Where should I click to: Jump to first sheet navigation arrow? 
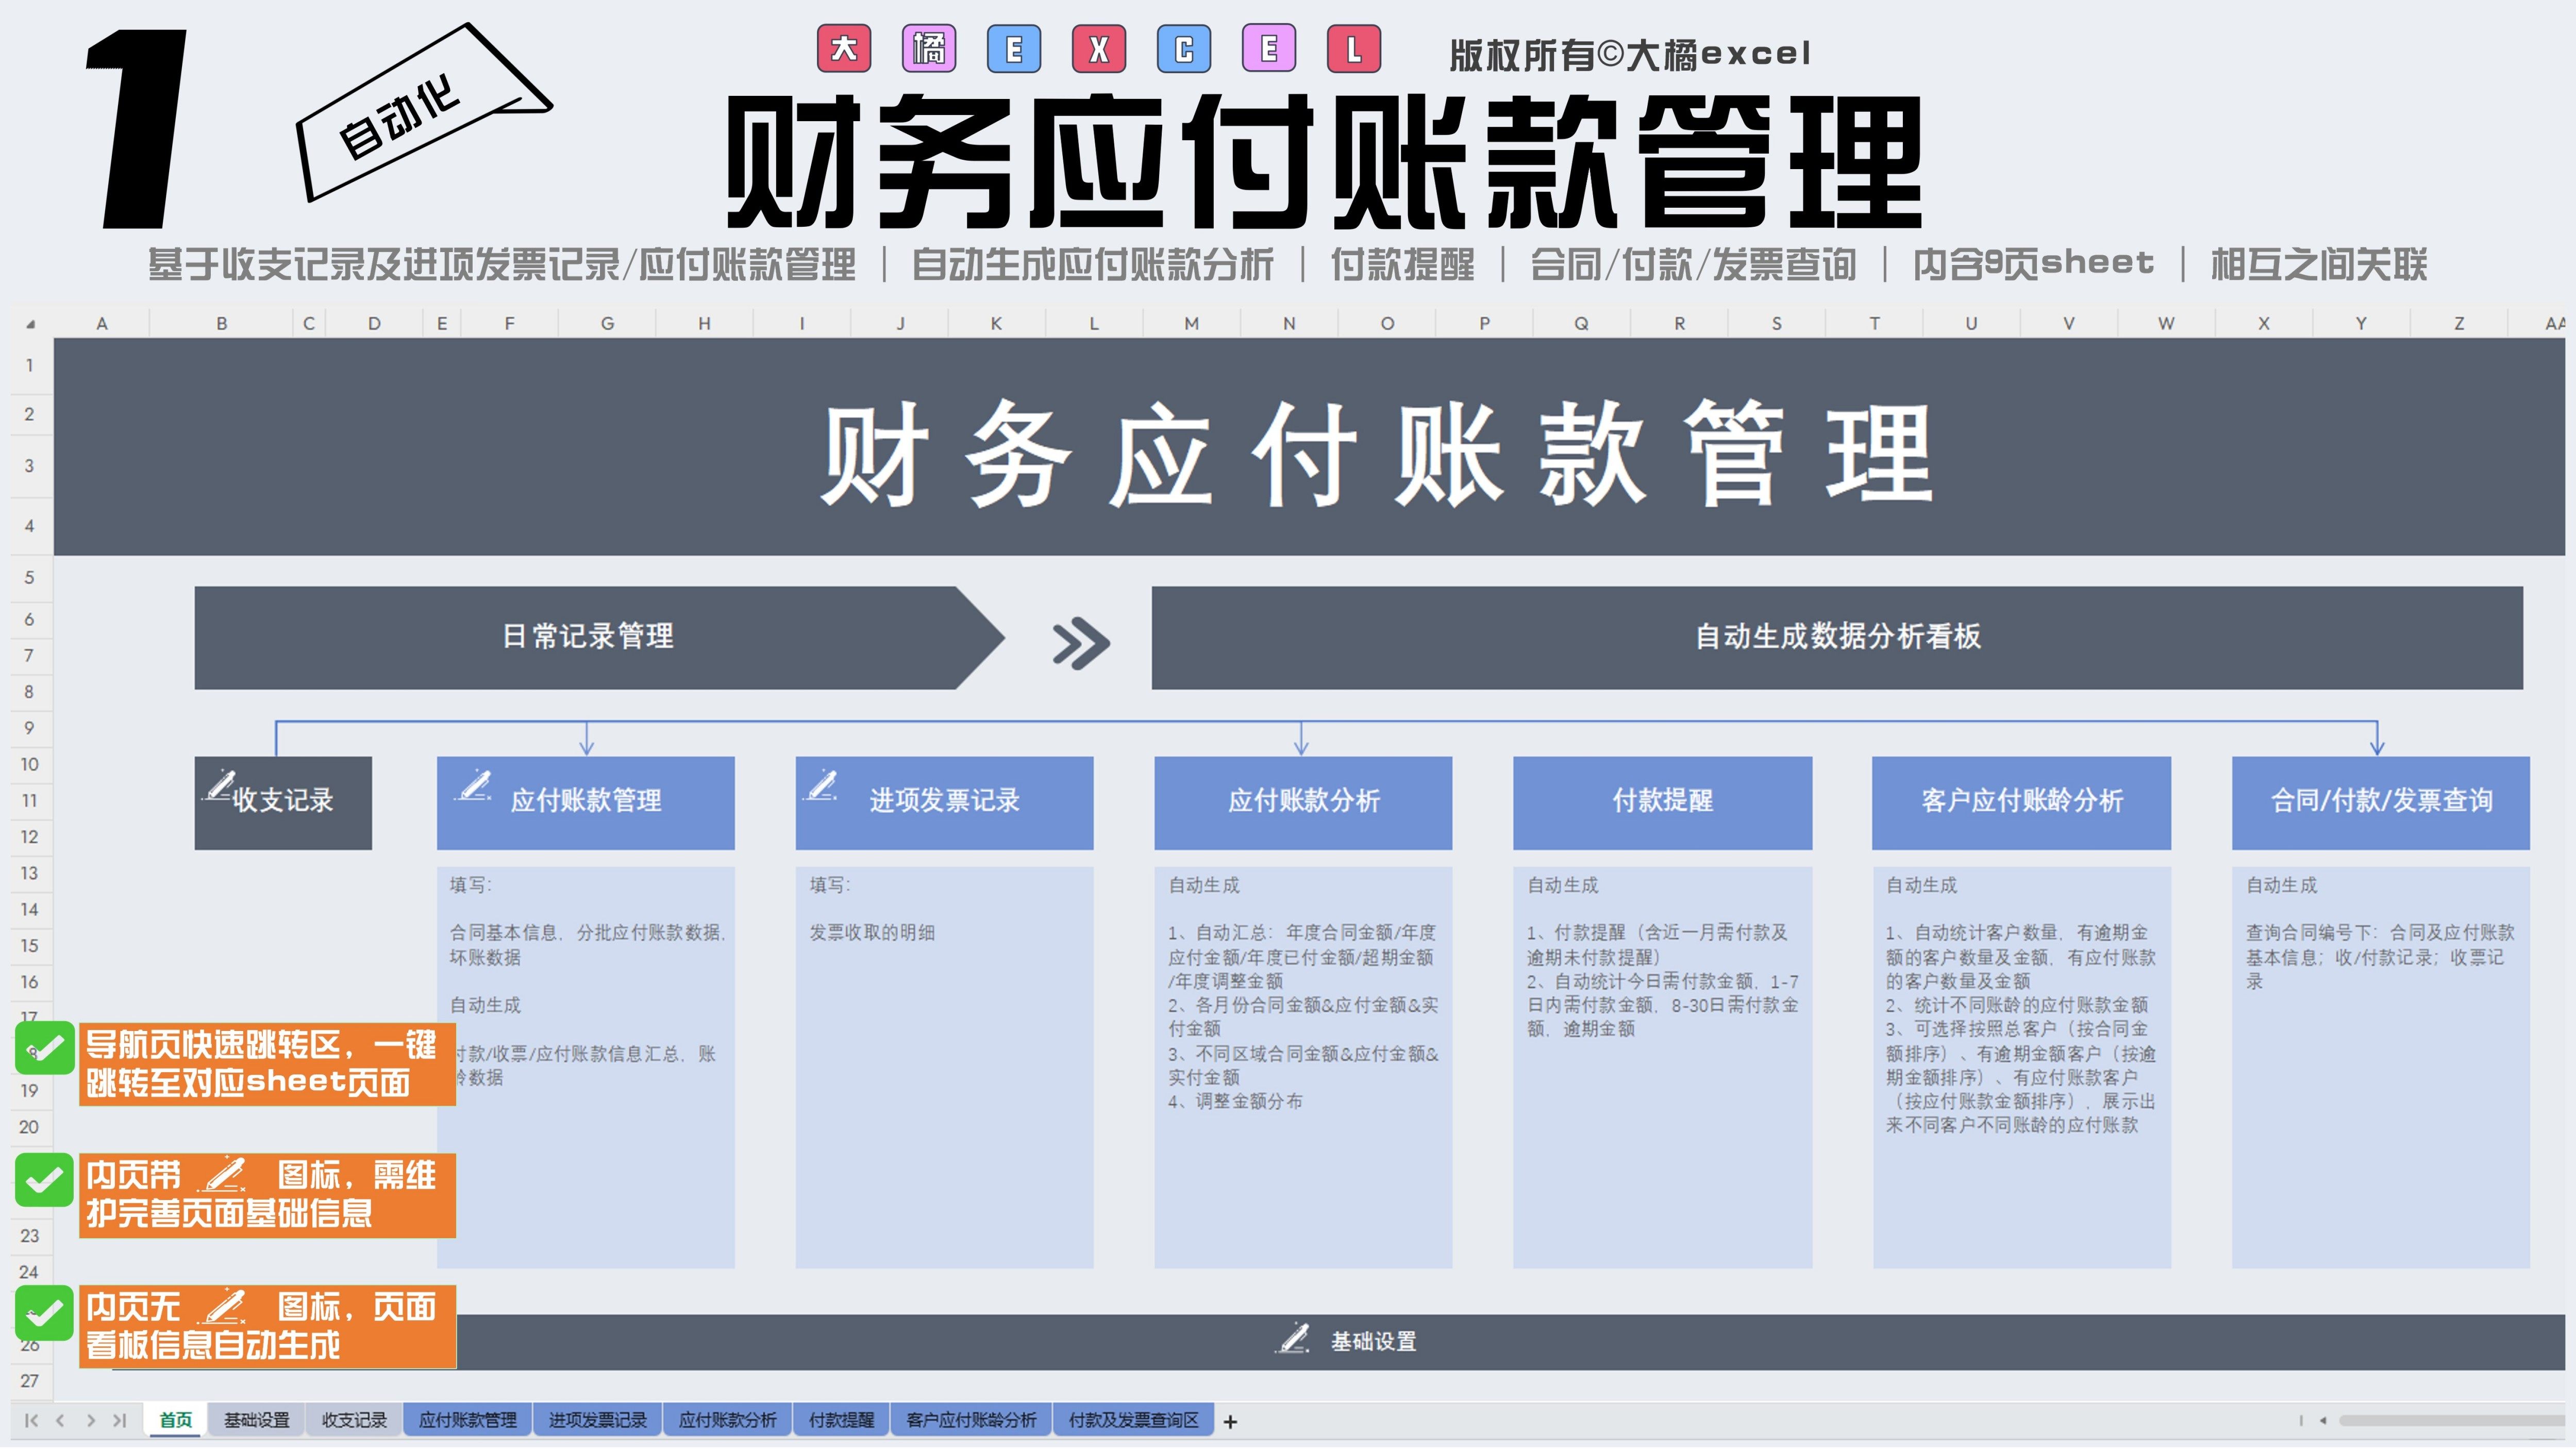click(31, 1420)
